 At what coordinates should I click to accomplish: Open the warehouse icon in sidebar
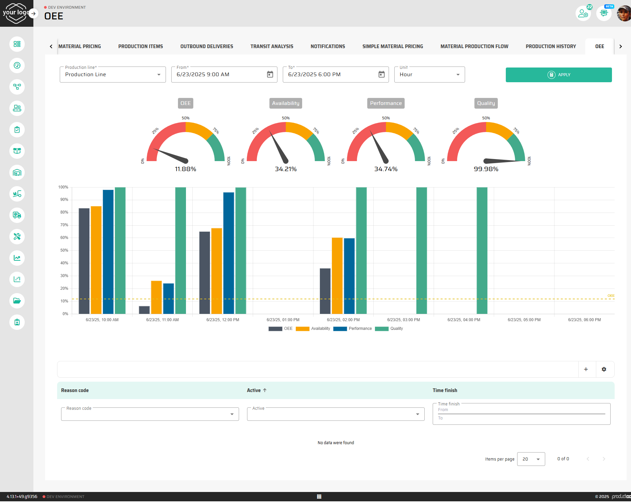pyautogui.click(x=17, y=172)
